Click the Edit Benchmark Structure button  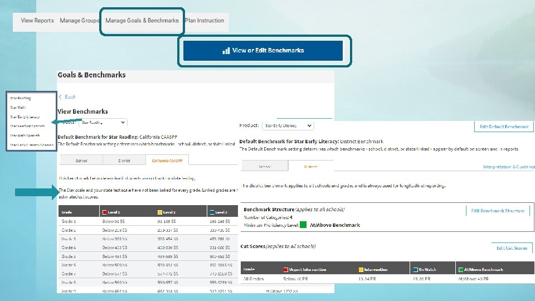tap(498, 211)
